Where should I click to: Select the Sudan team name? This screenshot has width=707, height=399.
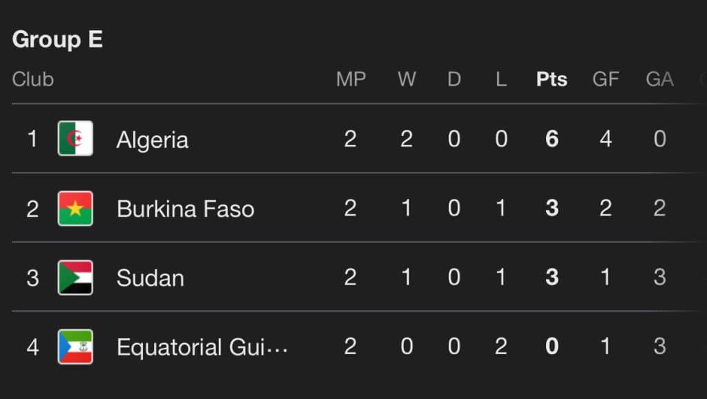point(150,278)
